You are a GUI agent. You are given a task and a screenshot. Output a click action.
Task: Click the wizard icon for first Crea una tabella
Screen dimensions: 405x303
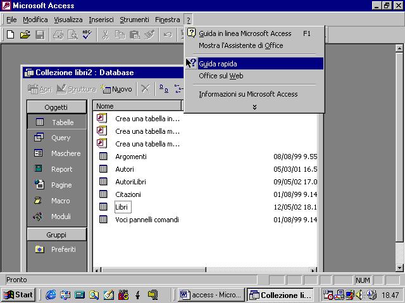102,118
